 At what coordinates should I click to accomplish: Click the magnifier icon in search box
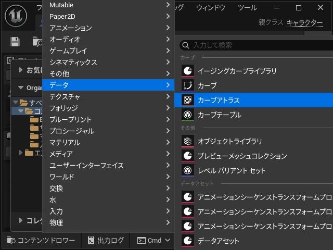186,45
